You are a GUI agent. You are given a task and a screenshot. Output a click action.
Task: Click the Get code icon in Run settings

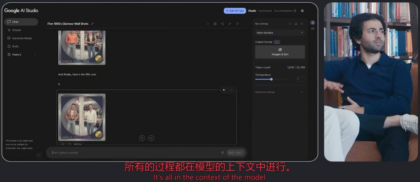290,24
